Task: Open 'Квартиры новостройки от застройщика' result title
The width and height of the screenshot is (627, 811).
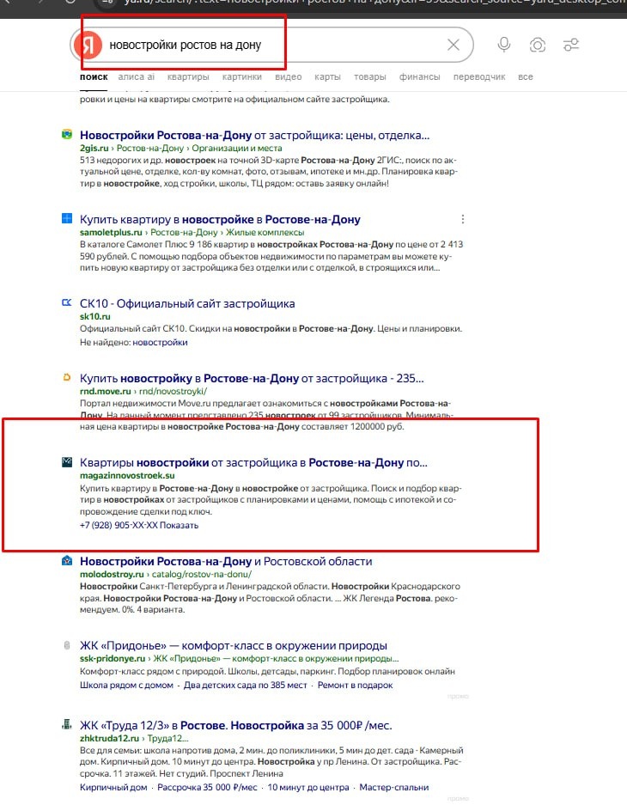Action: click(x=253, y=462)
